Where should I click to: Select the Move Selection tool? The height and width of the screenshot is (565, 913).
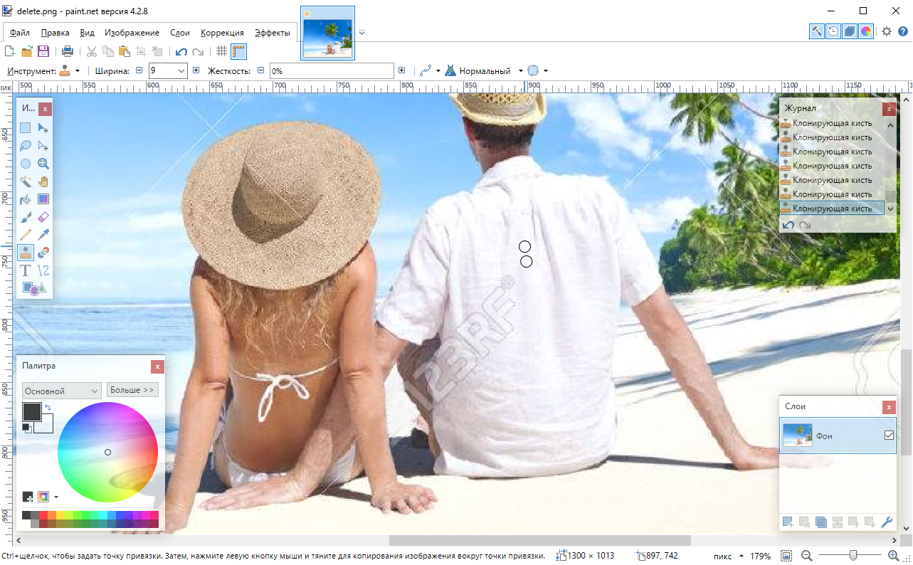tap(43, 146)
